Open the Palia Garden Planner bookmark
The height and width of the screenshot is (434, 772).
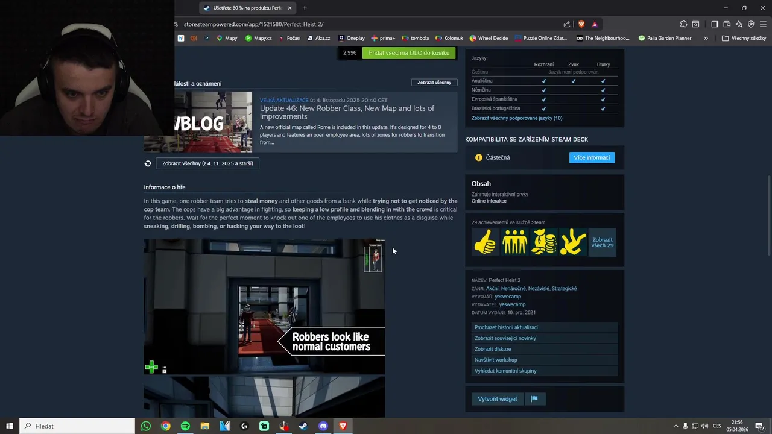point(664,38)
